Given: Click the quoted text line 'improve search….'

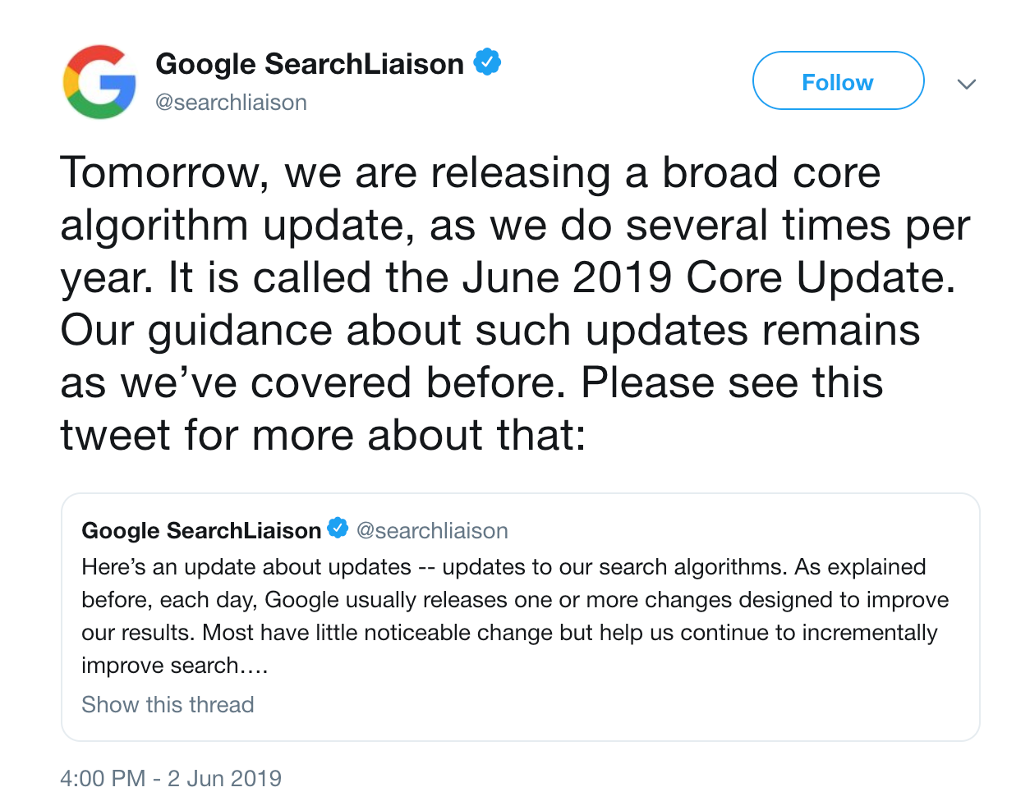Looking at the screenshot, I should 175,666.
